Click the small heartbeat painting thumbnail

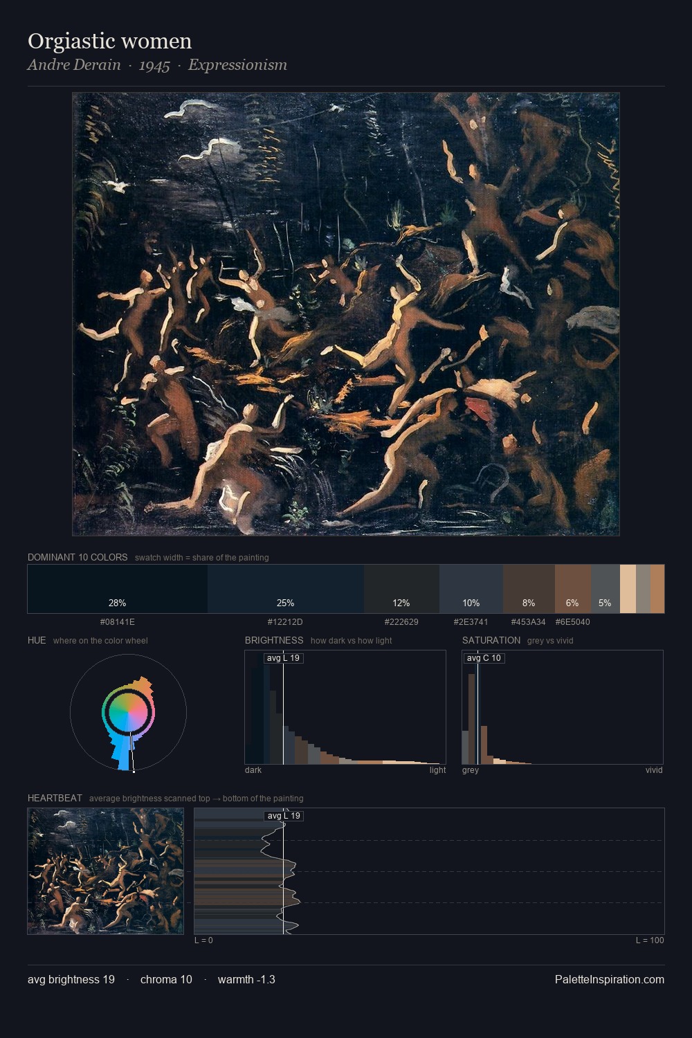pyautogui.click(x=106, y=871)
